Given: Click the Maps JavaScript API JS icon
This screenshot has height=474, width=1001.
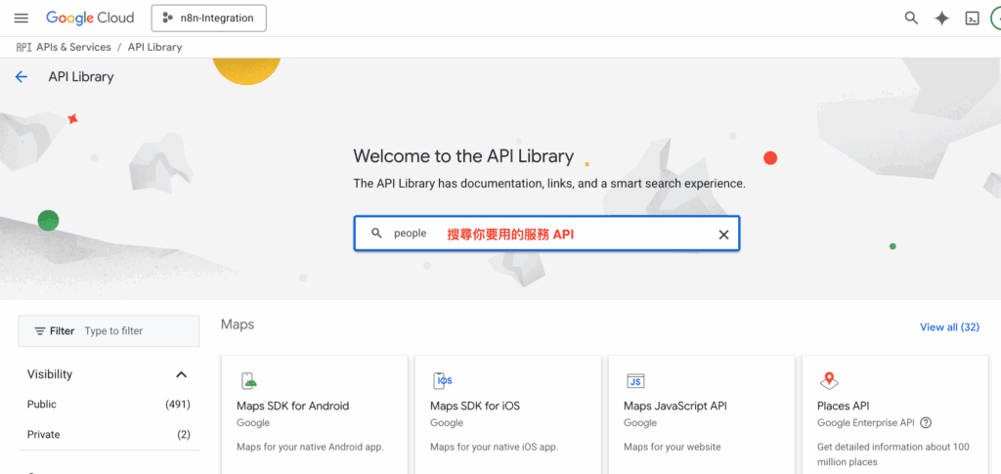Looking at the screenshot, I should [635, 381].
